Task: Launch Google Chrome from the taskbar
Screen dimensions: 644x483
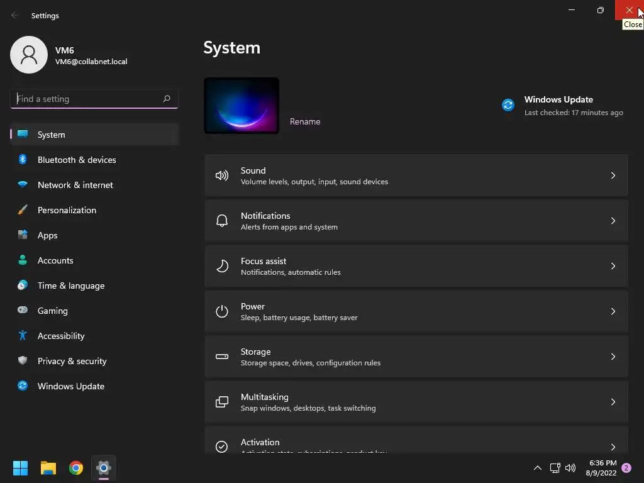Action: (x=76, y=468)
